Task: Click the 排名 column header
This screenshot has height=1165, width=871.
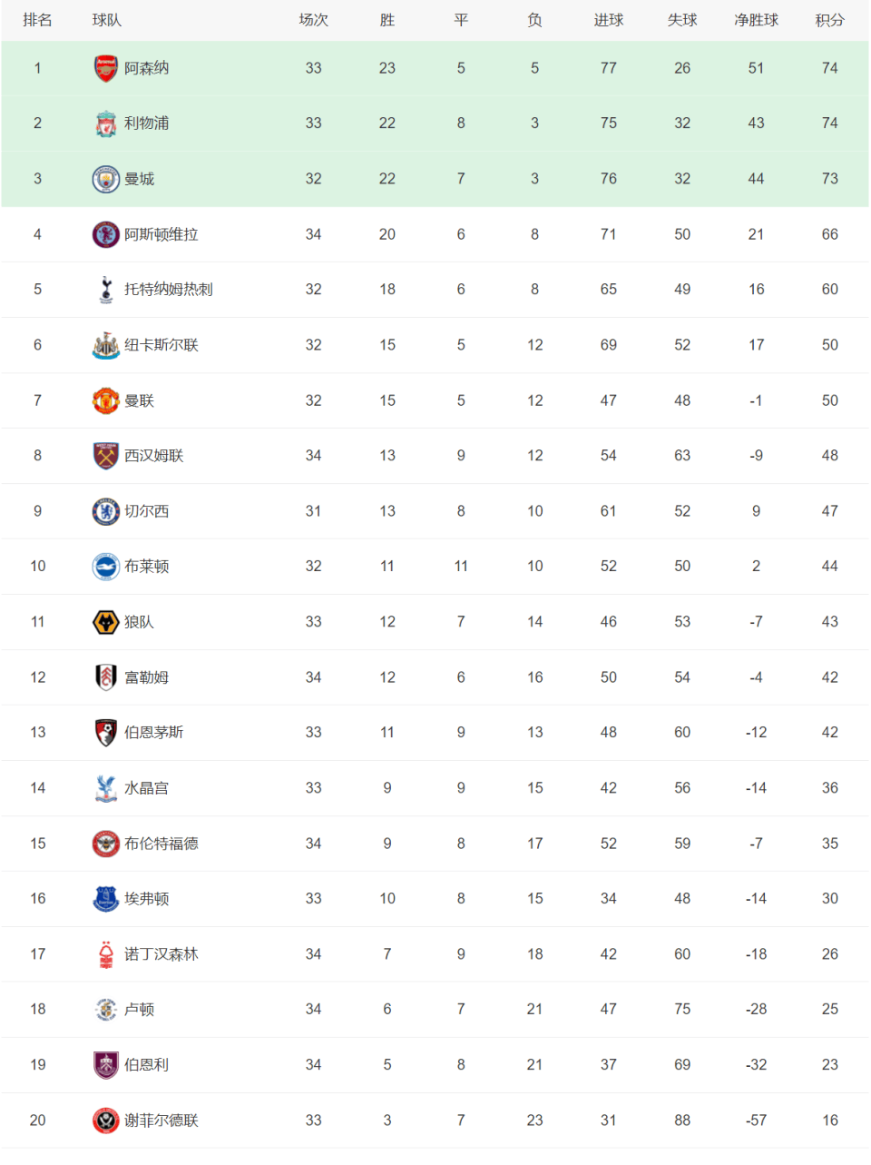Action: 37,20
